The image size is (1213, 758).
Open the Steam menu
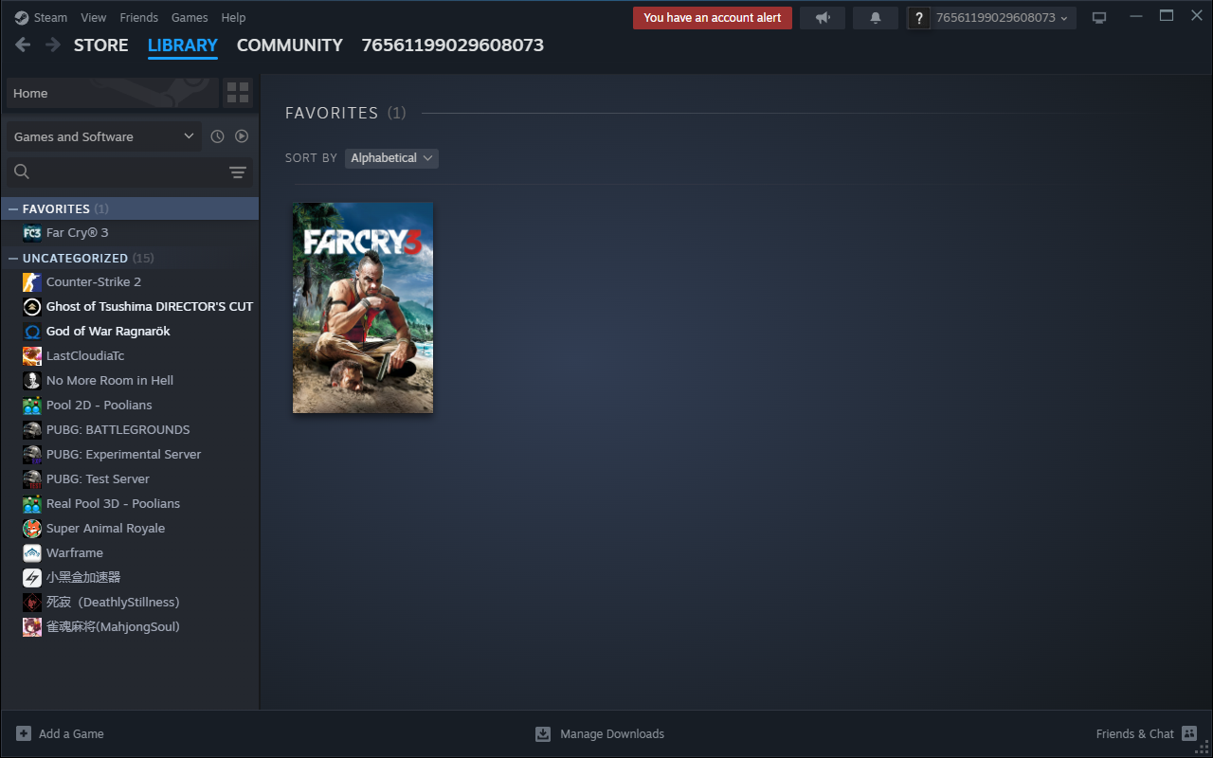pos(50,17)
